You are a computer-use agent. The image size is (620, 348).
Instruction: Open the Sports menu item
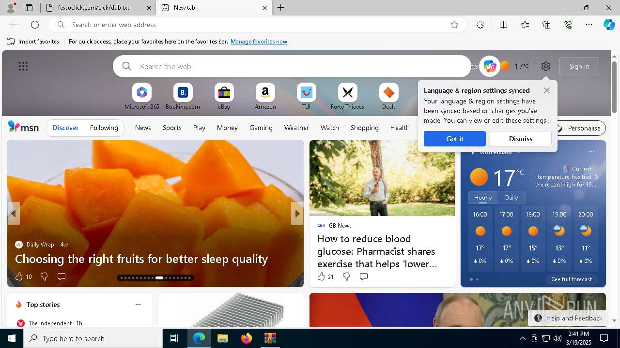pos(172,128)
